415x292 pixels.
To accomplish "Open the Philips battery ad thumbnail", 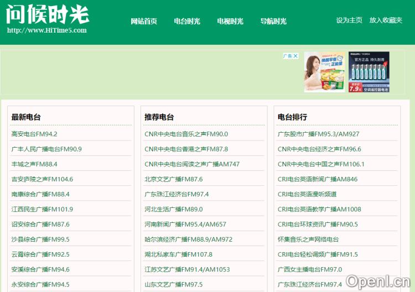I will click(x=369, y=72).
